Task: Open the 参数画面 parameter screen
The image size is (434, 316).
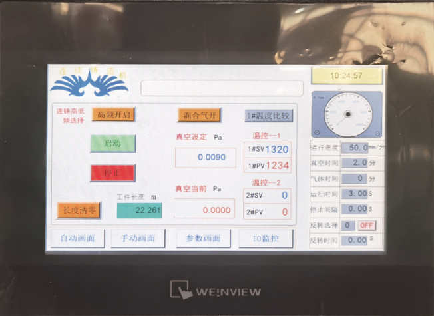Action: coord(204,238)
